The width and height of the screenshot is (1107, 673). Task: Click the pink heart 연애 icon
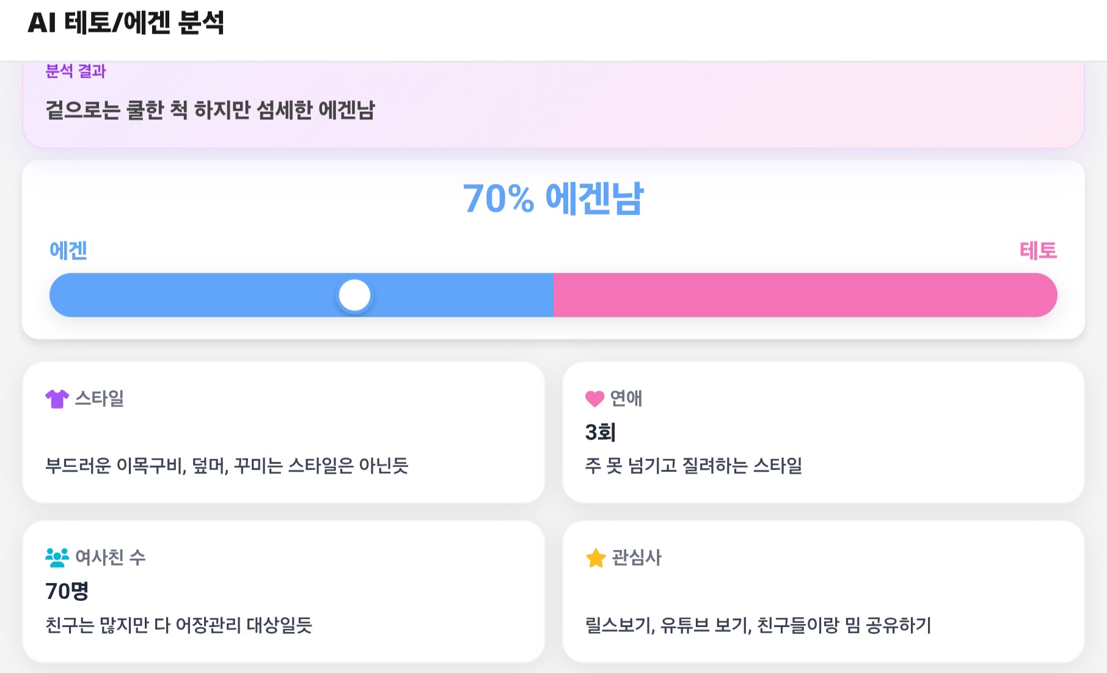click(x=594, y=399)
